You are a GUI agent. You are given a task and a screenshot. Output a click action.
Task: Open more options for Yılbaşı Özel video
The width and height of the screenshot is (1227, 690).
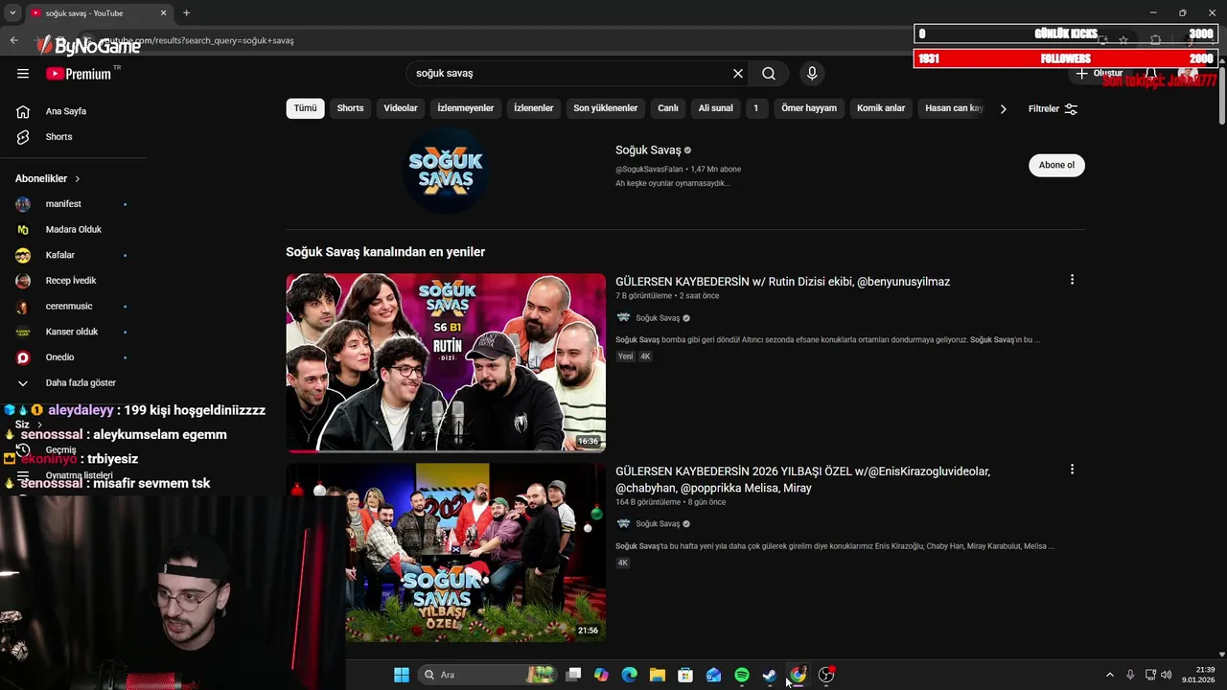pyautogui.click(x=1072, y=470)
